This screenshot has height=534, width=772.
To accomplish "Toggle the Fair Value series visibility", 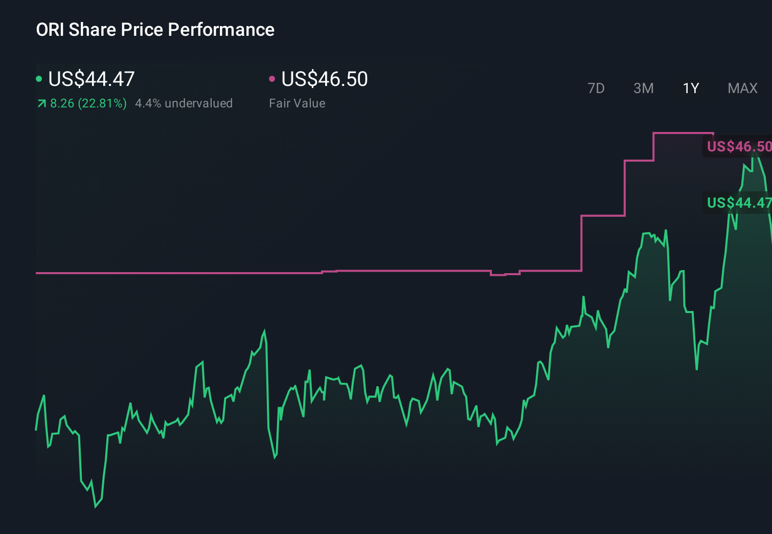I will (x=273, y=78).
